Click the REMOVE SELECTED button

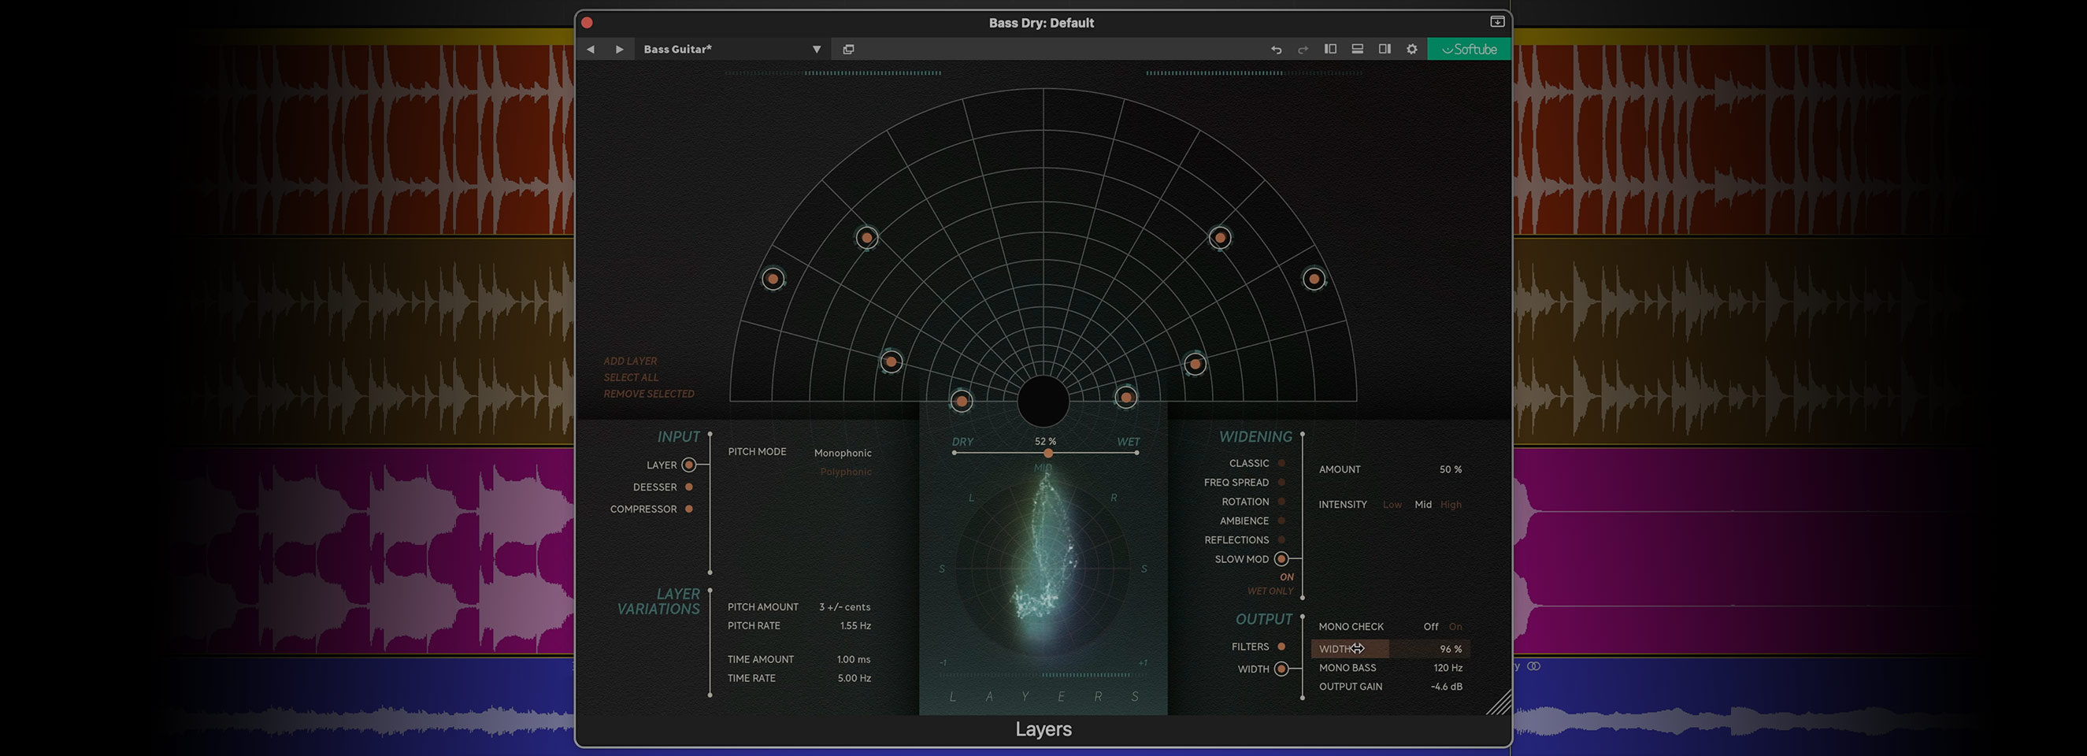click(648, 394)
